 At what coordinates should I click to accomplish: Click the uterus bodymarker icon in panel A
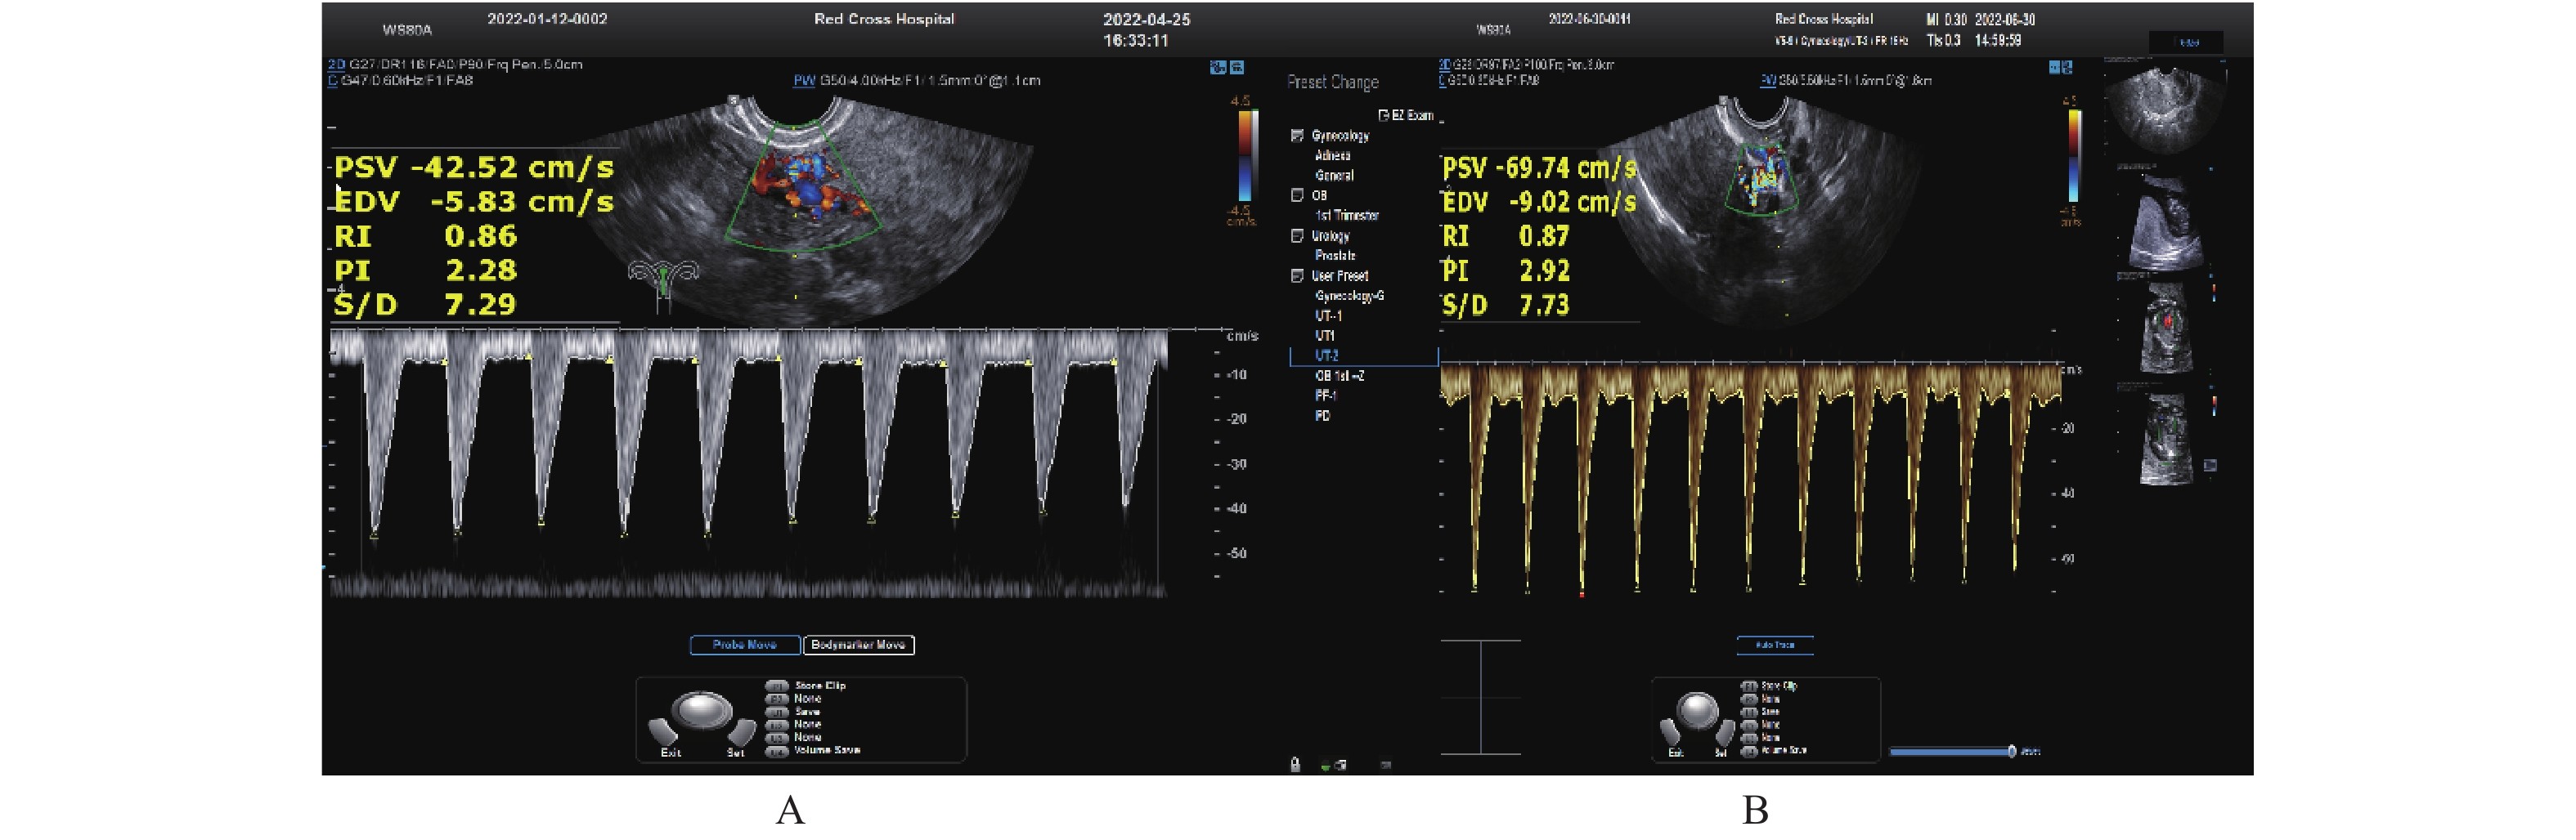[x=662, y=283]
